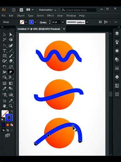Select the Curvature tool
The image size is (121, 162).
click(x=11, y=46)
